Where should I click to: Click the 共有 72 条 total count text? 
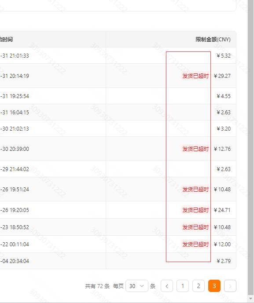[x=97, y=286]
